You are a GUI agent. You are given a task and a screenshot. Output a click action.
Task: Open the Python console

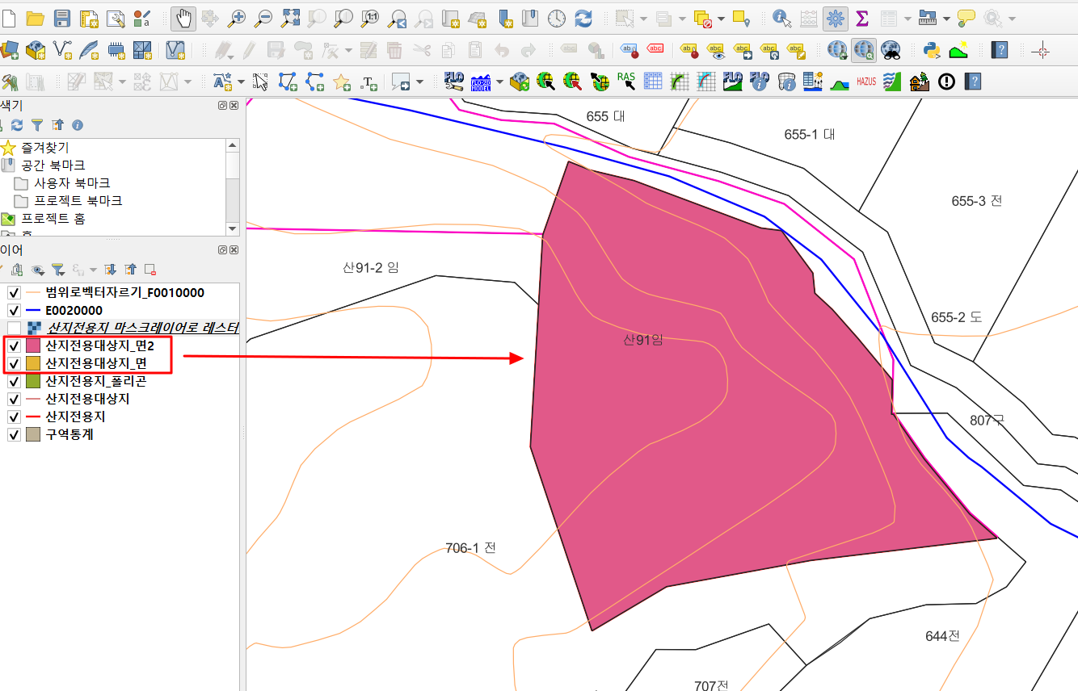click(x=931, y=49)
